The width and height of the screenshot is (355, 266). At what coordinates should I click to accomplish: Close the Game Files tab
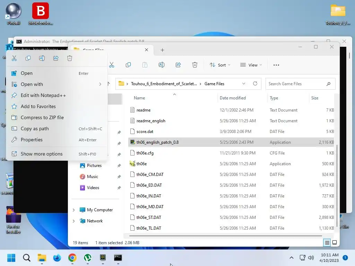click(147, 50)
